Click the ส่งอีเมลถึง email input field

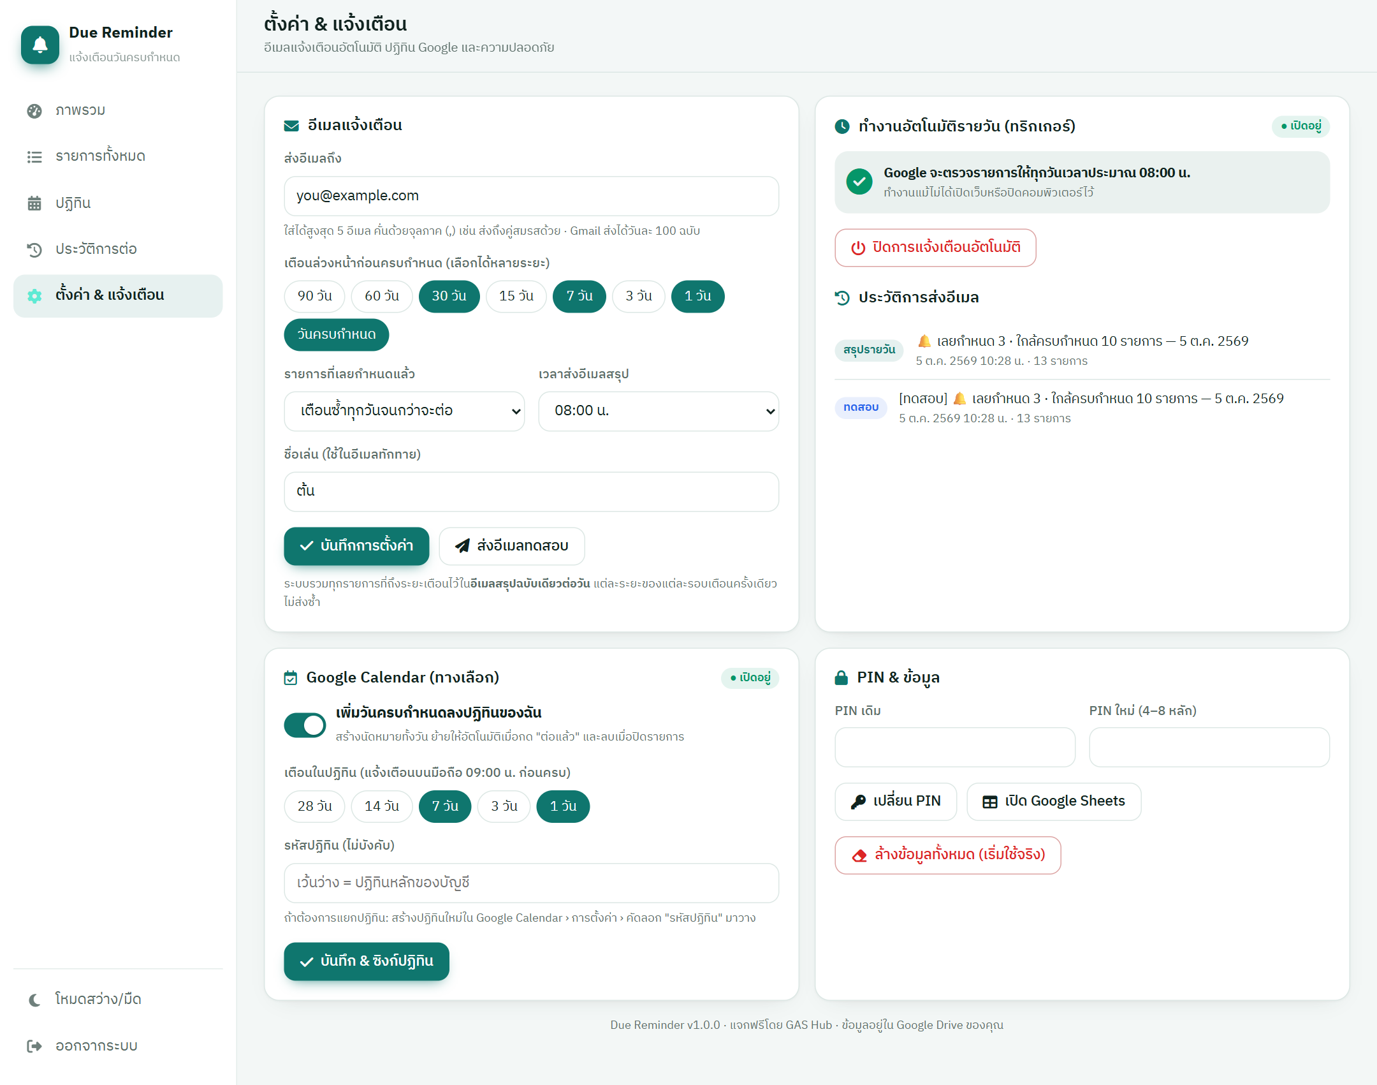(x=532, y=196)
